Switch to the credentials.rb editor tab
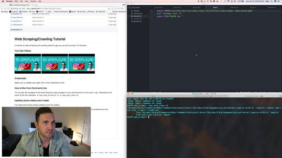The image size is (282, 158). click(234, 7)
